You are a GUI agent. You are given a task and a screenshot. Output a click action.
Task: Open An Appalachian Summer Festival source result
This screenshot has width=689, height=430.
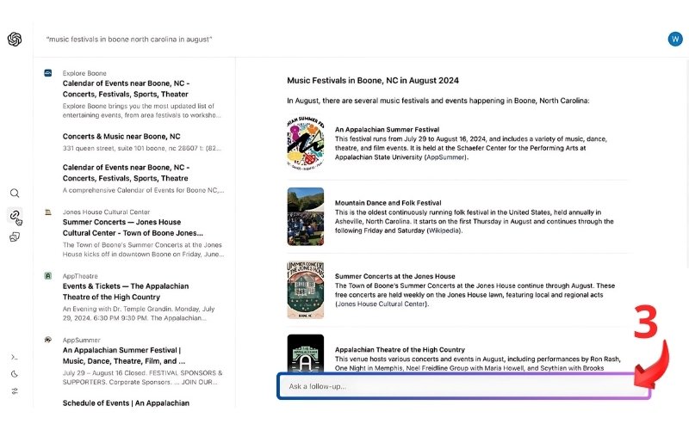(x=124, y=355)
